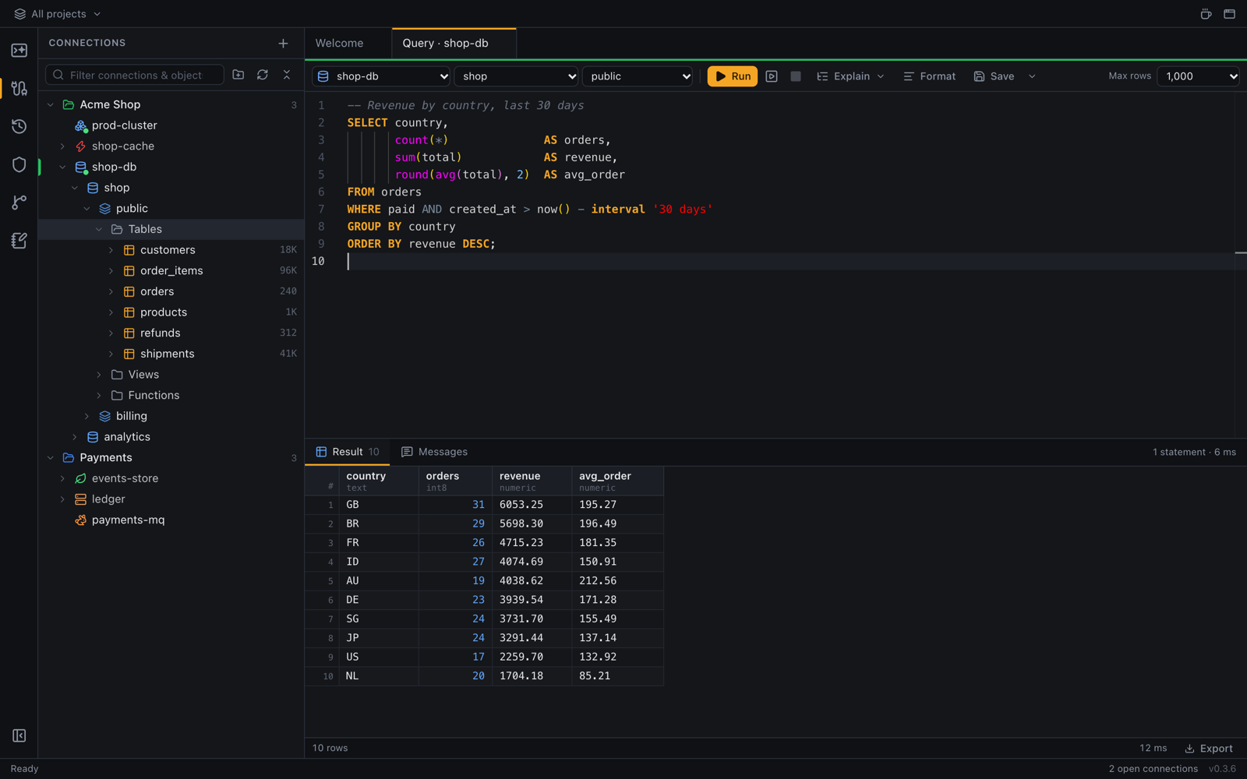Click the new folder icon in Connections
The image size is (1247, 779).
[238, 75]
